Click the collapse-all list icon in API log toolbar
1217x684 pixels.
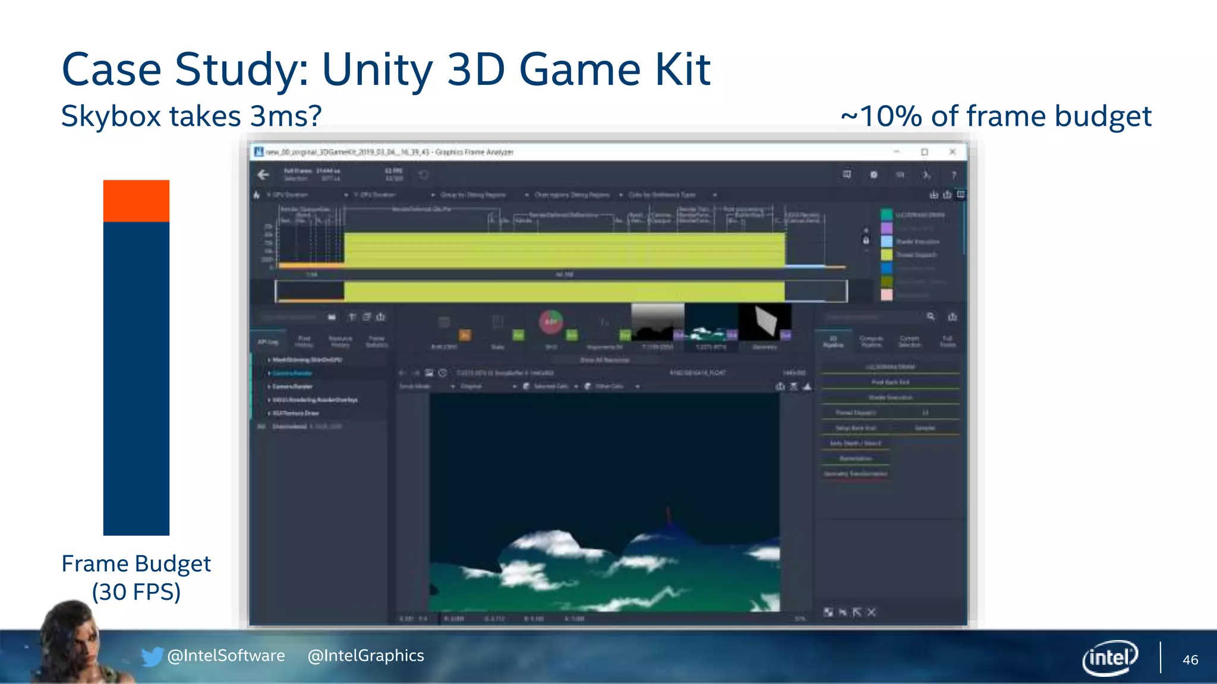click(367, 317)
